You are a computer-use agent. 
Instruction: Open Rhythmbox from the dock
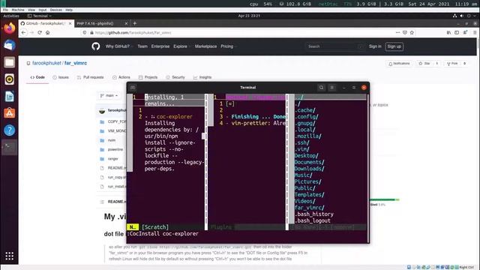9,79
